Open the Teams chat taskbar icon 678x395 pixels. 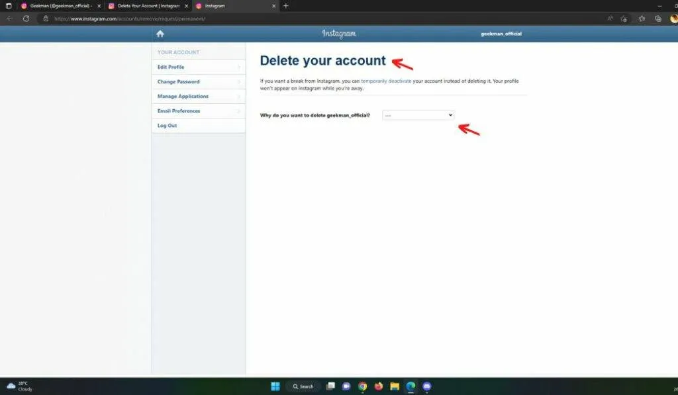pyautogui.click(x=346, y=386)
